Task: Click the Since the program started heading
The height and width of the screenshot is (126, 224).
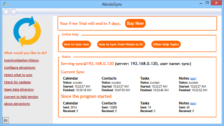Action: click(86, 96)
